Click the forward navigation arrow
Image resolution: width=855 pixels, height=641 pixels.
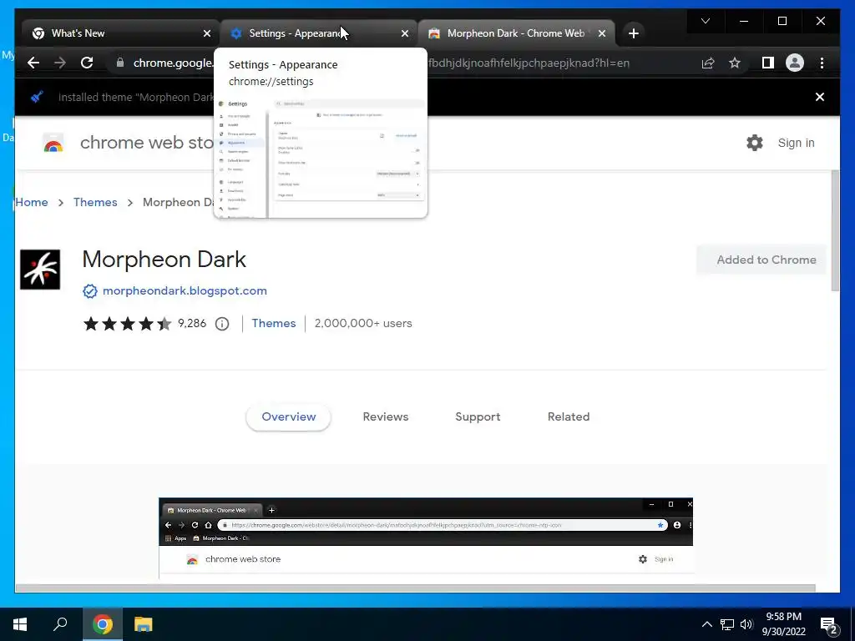pos(60,63)
